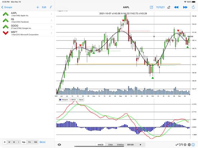This screenshot has height=148, width=198.
Task: Go back to Groups
Action: (7, 7)
